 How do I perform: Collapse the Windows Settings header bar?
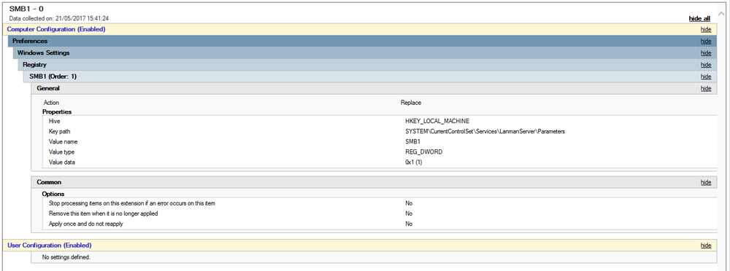pos(365,53)
